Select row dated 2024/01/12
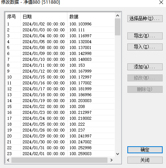Screen dimensions: 166x168 click(x=60, y=71)
